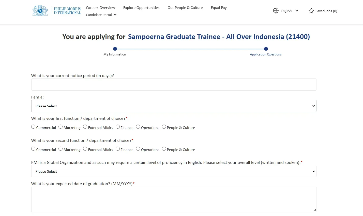Open the 'I am a:' dropdown
This screenshot has width=363, height=216.
[174, 106]
